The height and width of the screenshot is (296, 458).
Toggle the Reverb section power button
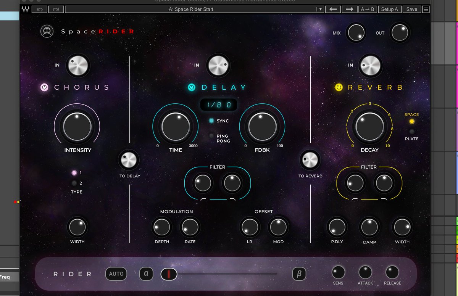coord(339,87)
